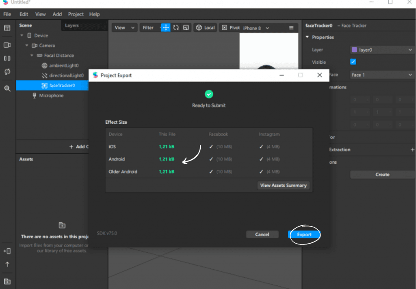This screenshot has width=416, height=289.
Task: Toggle the Visible checkbox
Action: point(353,62)
